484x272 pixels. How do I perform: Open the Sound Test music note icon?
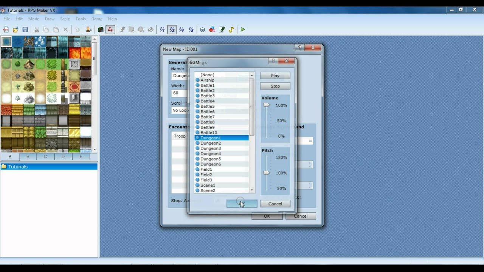click(x=231, y=29)
